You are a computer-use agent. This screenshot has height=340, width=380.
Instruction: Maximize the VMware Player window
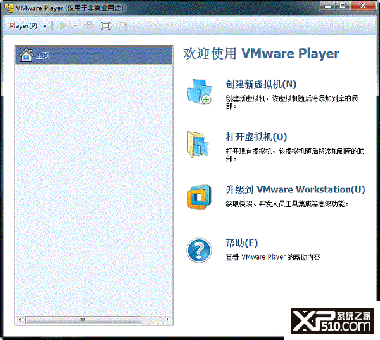pyautogui.click(x=343, y=6)
